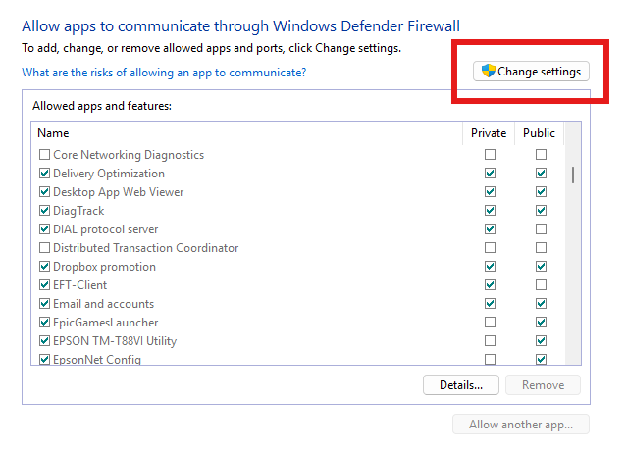Open Details for the selected app
Screen dimensions: 626x452
(461, 385)
